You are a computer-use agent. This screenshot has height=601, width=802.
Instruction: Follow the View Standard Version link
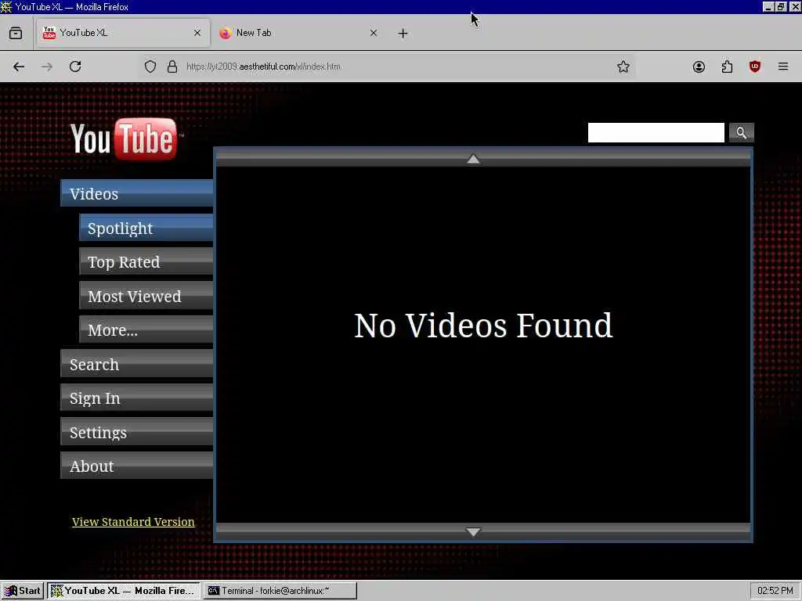[x=133, y=522]
